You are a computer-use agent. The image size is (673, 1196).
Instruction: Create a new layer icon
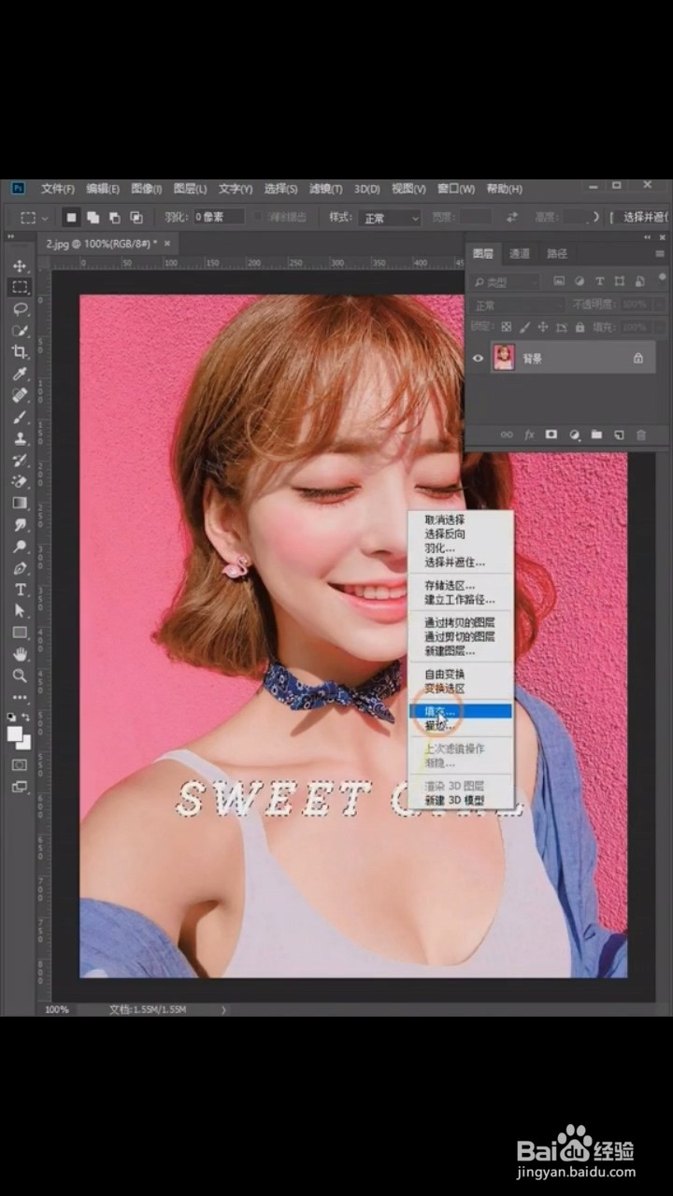point(619,434)
